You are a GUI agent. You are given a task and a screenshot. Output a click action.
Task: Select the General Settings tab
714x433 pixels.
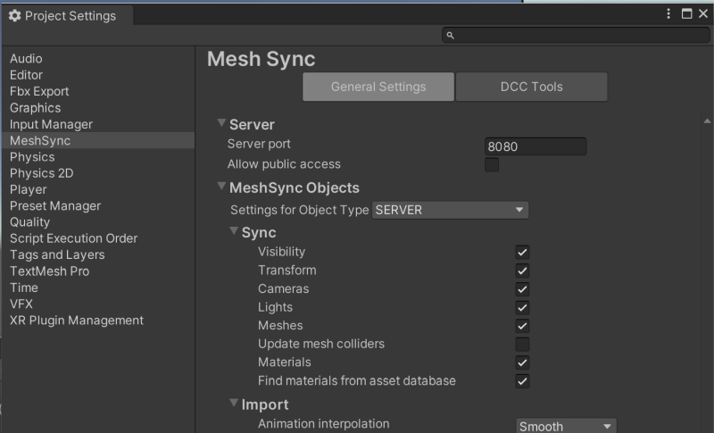(x=378, y=87)
